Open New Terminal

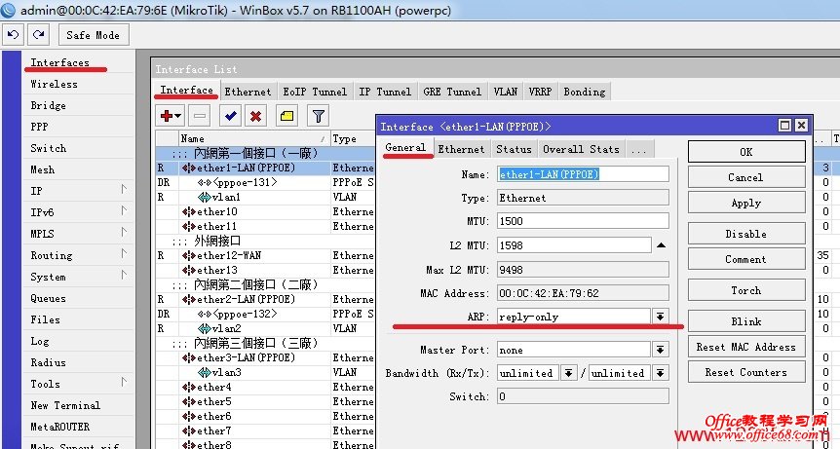[x=65, y=405]
